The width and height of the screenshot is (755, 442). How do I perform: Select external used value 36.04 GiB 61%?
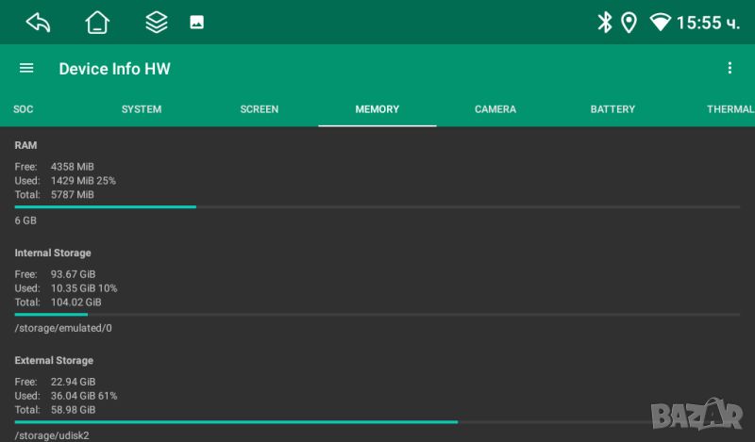(84, 396)
